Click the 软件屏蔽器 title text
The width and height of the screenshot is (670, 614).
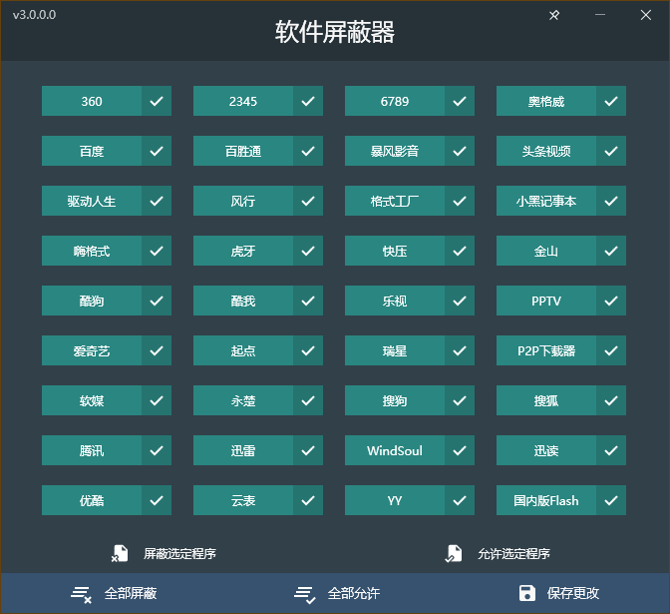point(335,32)
